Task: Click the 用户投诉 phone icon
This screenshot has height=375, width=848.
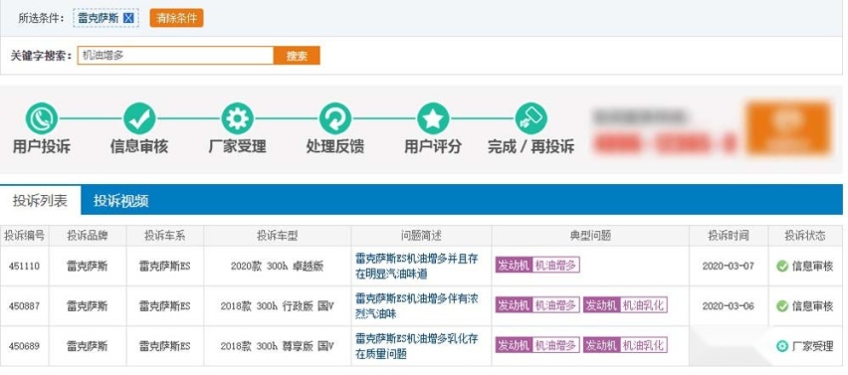Action: (42, 118)
